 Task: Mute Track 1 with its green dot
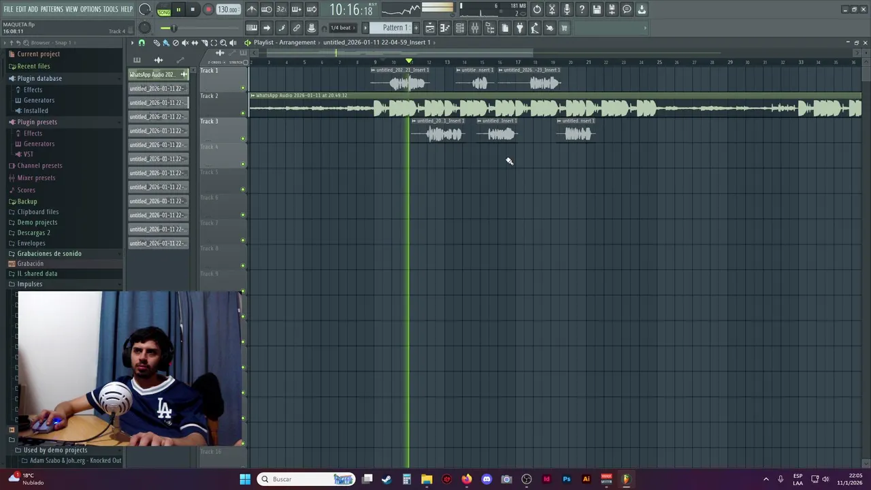(x=243, y=88)
